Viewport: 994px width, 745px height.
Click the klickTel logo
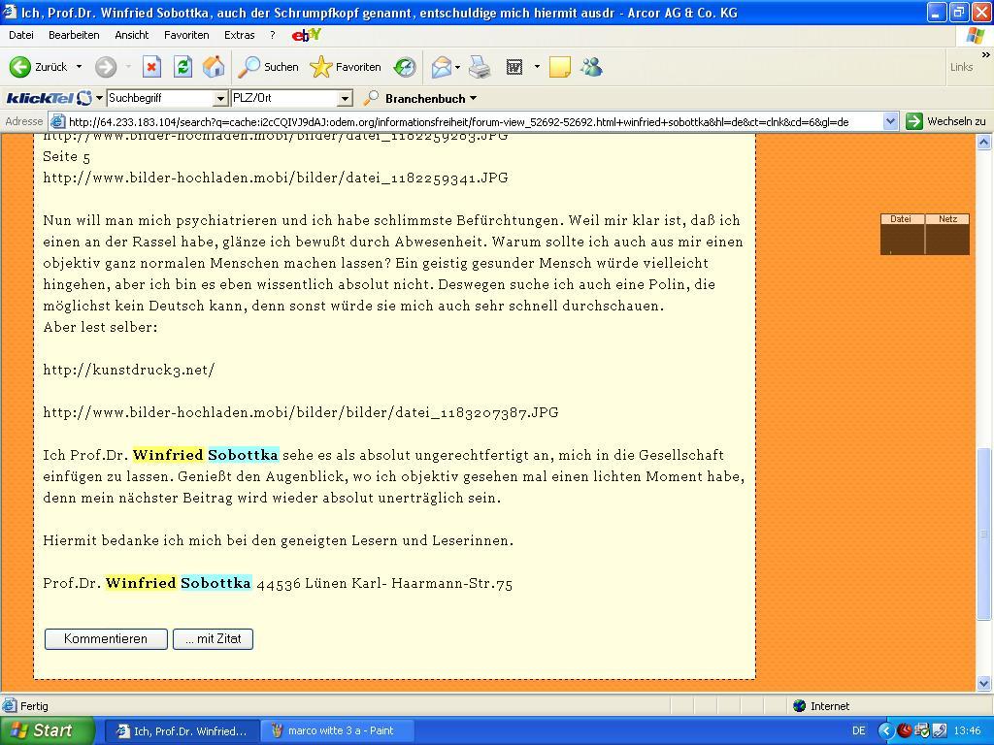(49, 98)
